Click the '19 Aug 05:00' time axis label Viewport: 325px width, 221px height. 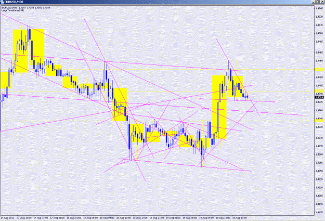pos(190,218)
